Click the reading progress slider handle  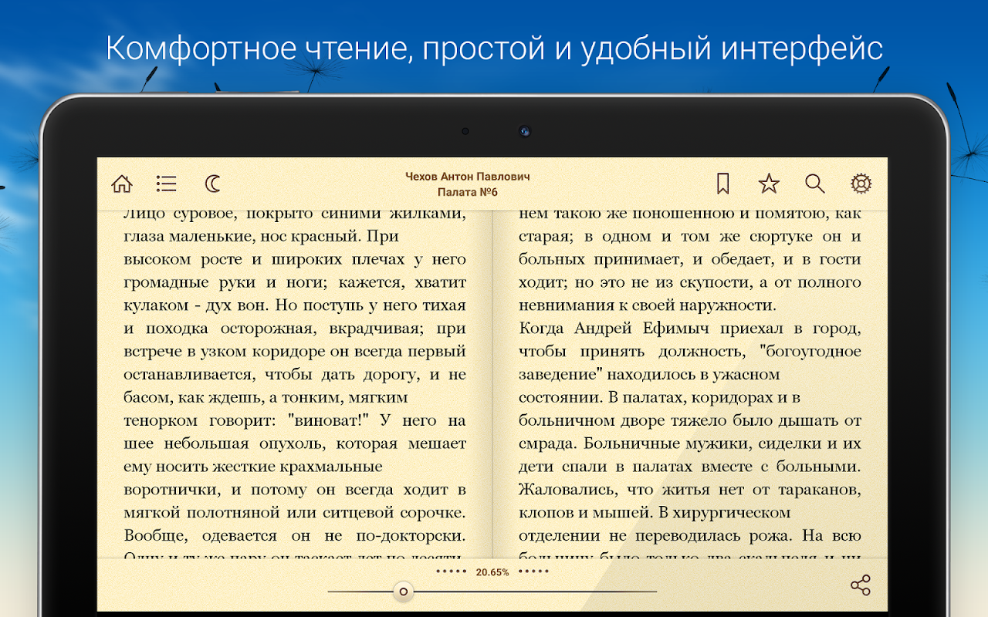[402, 592]
